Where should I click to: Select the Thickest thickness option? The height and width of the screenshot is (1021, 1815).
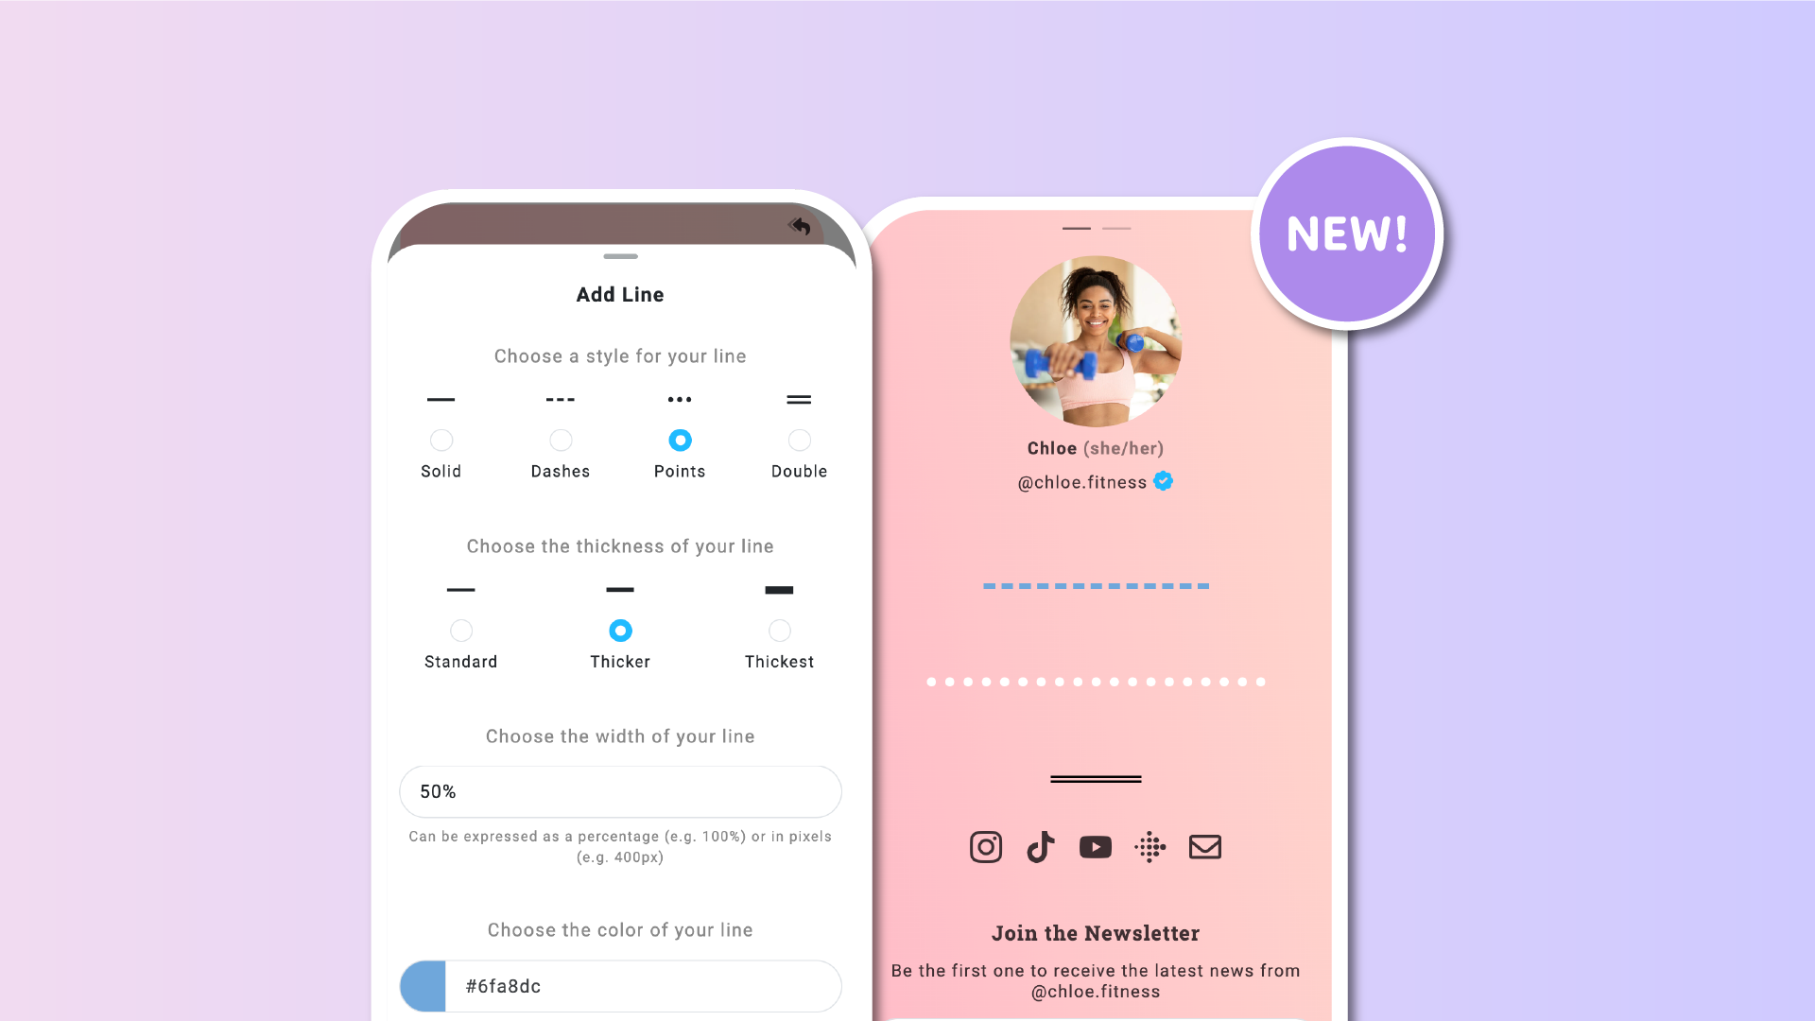(780, 630)
